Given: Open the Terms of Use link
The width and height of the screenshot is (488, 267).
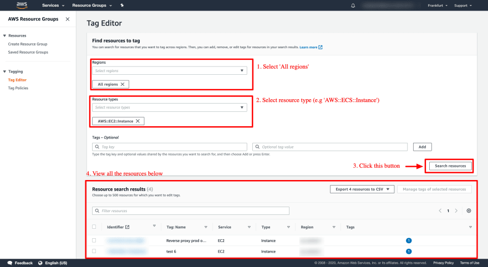Looking at the screenshot, I should point(469,263).
